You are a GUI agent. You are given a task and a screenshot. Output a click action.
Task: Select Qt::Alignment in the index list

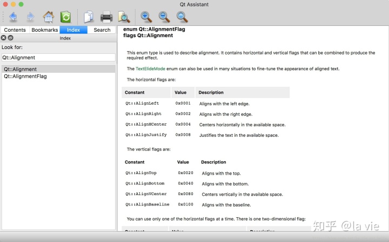click(x=58, y=70)
